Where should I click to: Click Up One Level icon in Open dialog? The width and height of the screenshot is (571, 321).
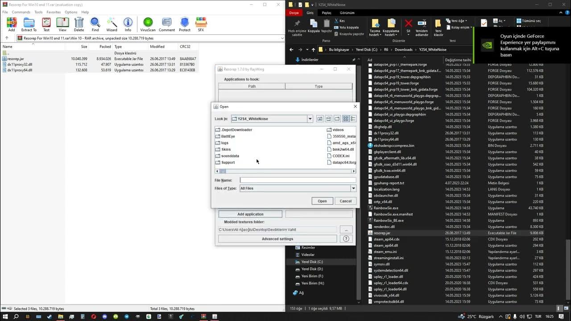(320, 119)
